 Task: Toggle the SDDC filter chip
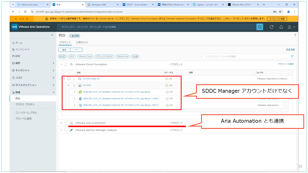pyautogui.click(x=72, y=56)
